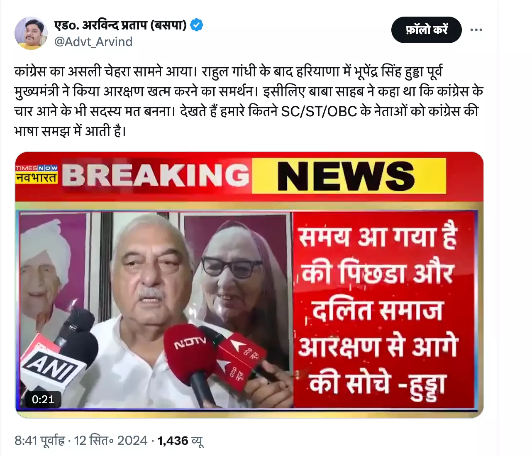532x456 pixels.
Task: Play the embedded breaking news video
Action: point(249,285)
